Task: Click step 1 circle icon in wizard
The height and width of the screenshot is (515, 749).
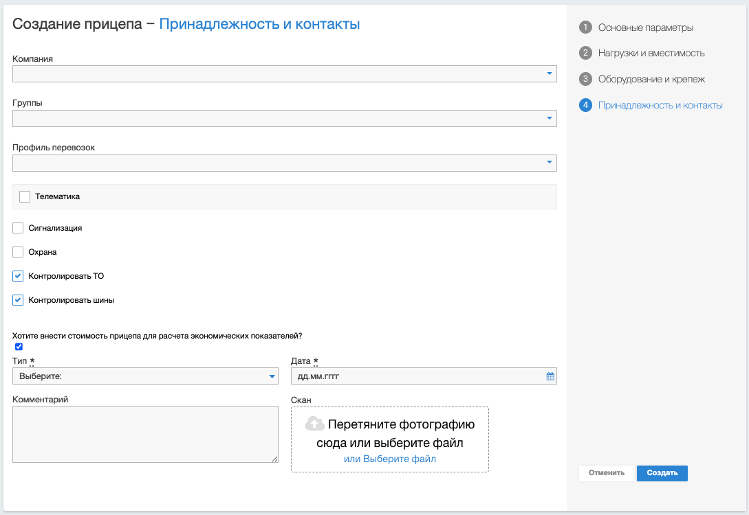Action: point(586,27)
